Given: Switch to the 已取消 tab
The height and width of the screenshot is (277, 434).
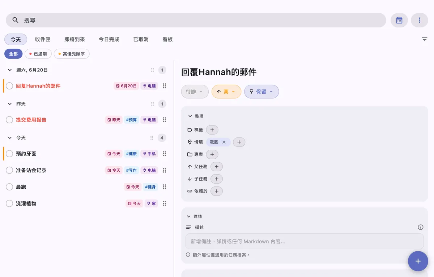Looking at the screenshot, I should [x=141, y=39].
